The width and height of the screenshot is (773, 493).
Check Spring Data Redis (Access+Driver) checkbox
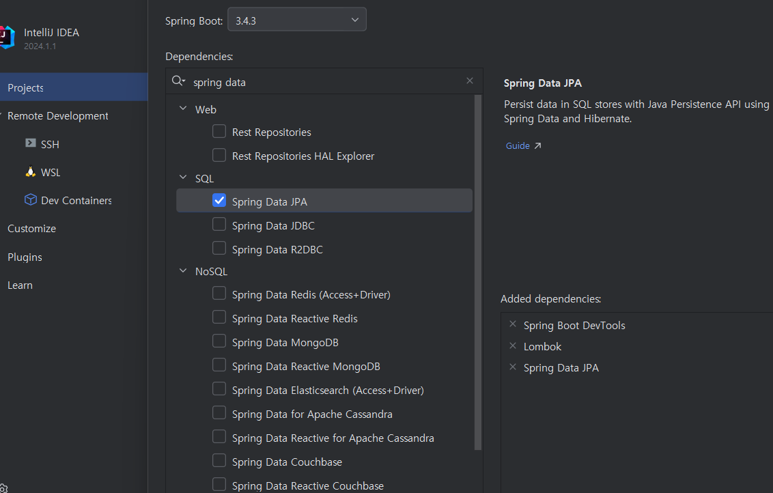219,293
